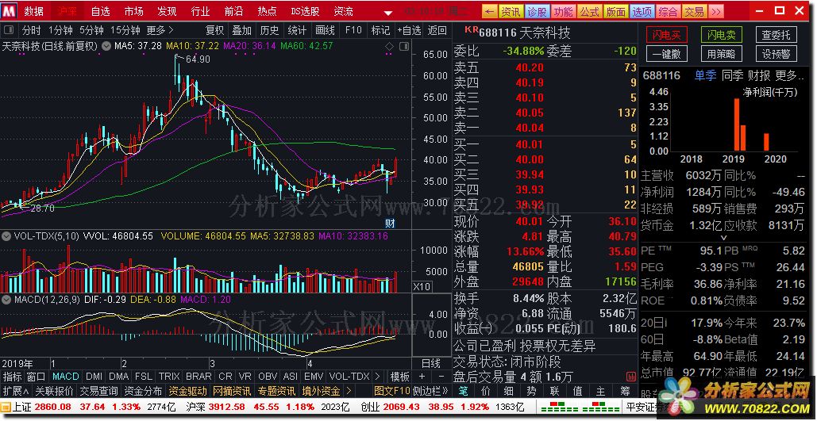Expand the VOL-TDX indicator dropdown circle
This screenshot has width=817, height=421.
pyautogui.click(x=6, y=236)
